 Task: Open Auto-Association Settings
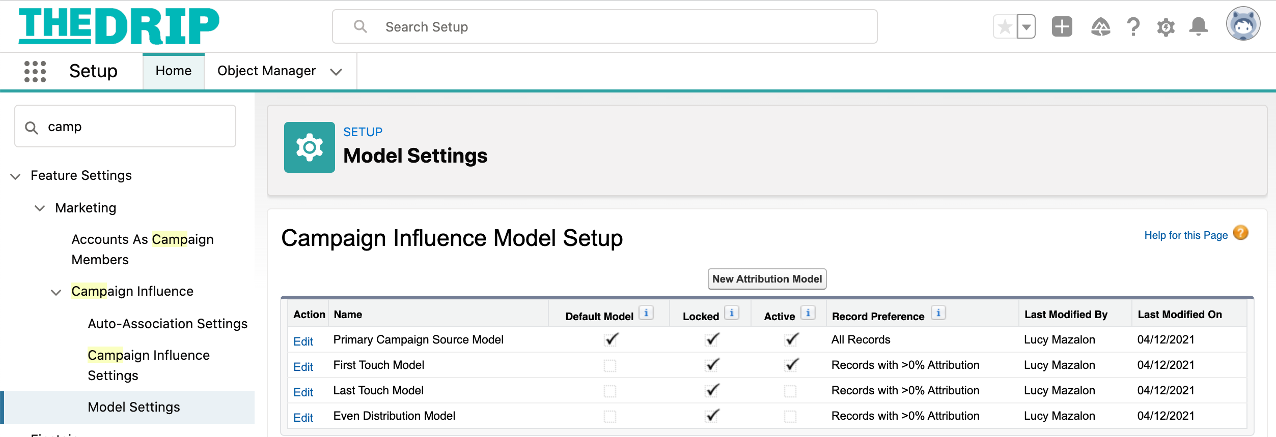[x=168, y=324]
